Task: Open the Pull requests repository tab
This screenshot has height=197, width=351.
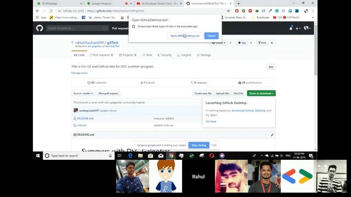Action: click(x=101, y=55)
